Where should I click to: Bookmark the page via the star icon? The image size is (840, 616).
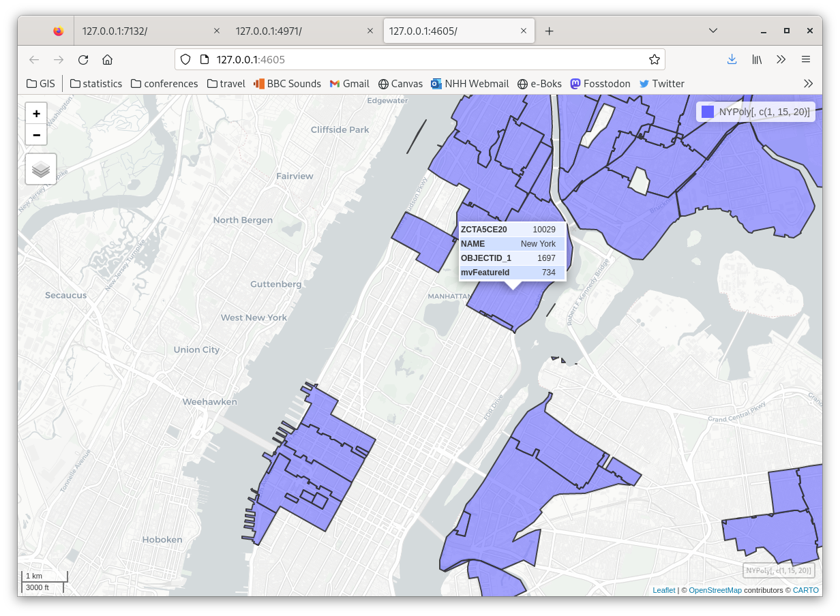point(654,59)
